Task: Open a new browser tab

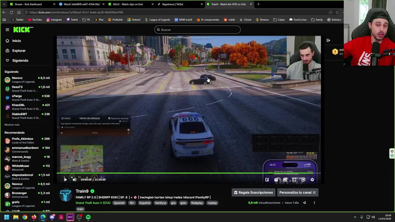Action: (258, 4)
